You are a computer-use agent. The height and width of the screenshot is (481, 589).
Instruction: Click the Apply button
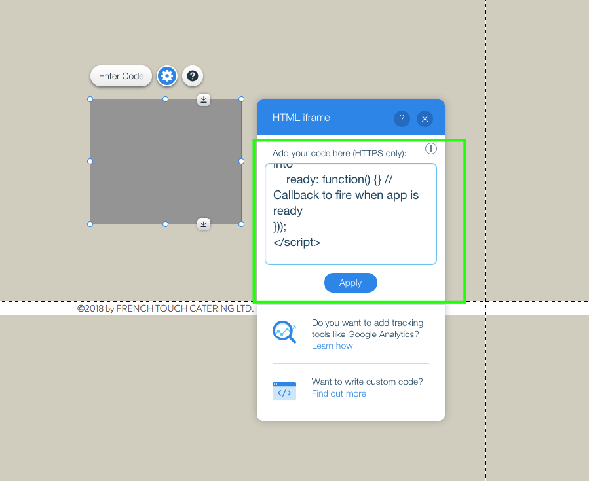pyautogui.click(x=351, y=283)
